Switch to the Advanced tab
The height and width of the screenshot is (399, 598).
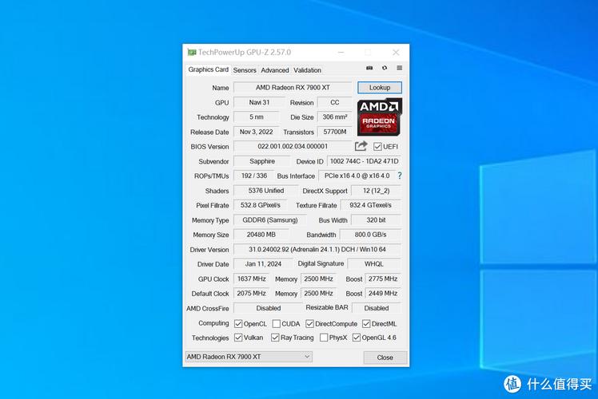(275, 70)
